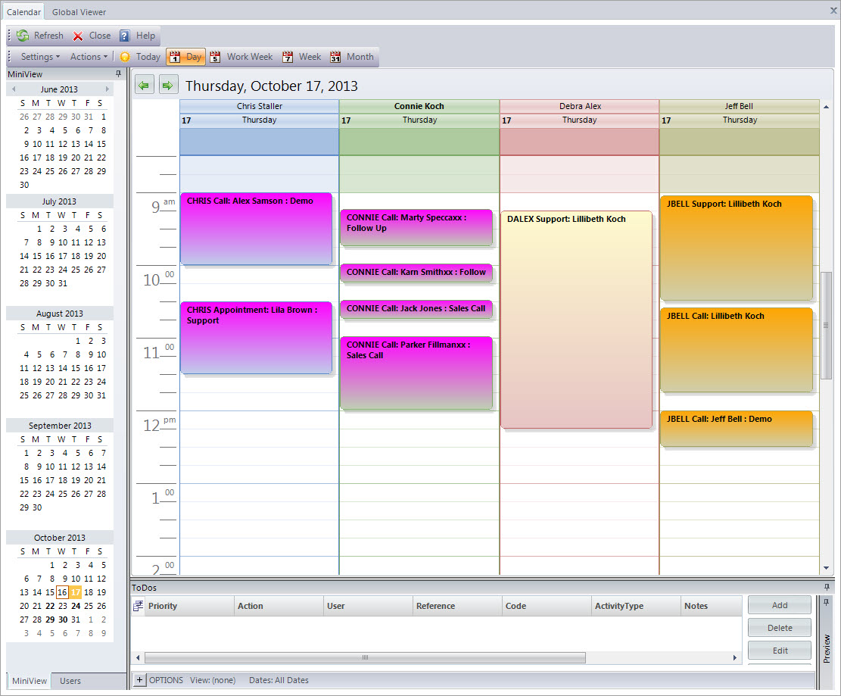Select October 17 in the MiniView
Screen dimensions: 841x696
pyautogui.click(x=76, y=592)
